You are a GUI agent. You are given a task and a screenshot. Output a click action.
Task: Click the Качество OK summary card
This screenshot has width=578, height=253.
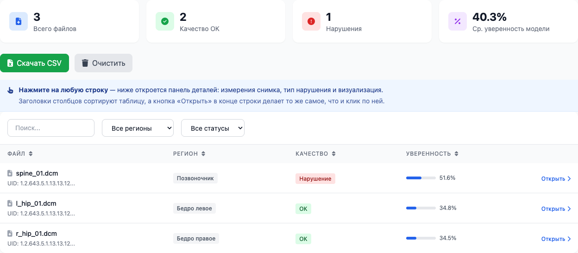tap(216, 21)
